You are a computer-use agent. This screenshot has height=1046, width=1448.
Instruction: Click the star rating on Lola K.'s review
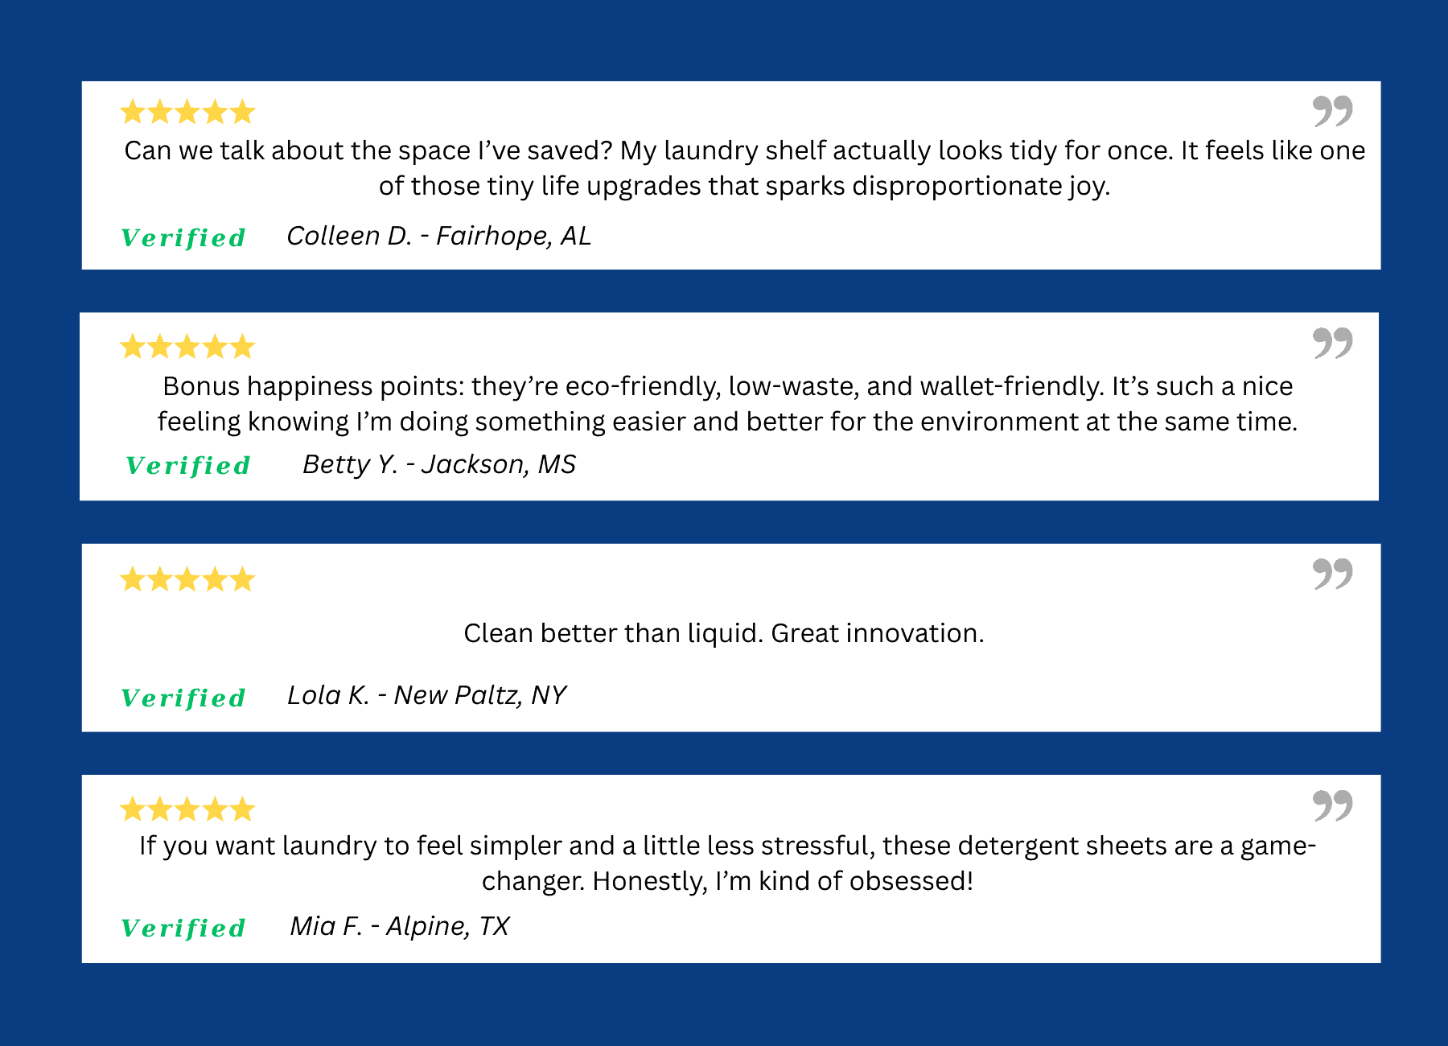[x=187, y=579]
